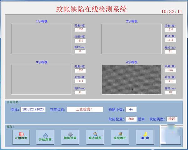Open 系统维护 system maintenance
Image resolution: width=188 pixels, height=150 pixels.
point(120,137)
